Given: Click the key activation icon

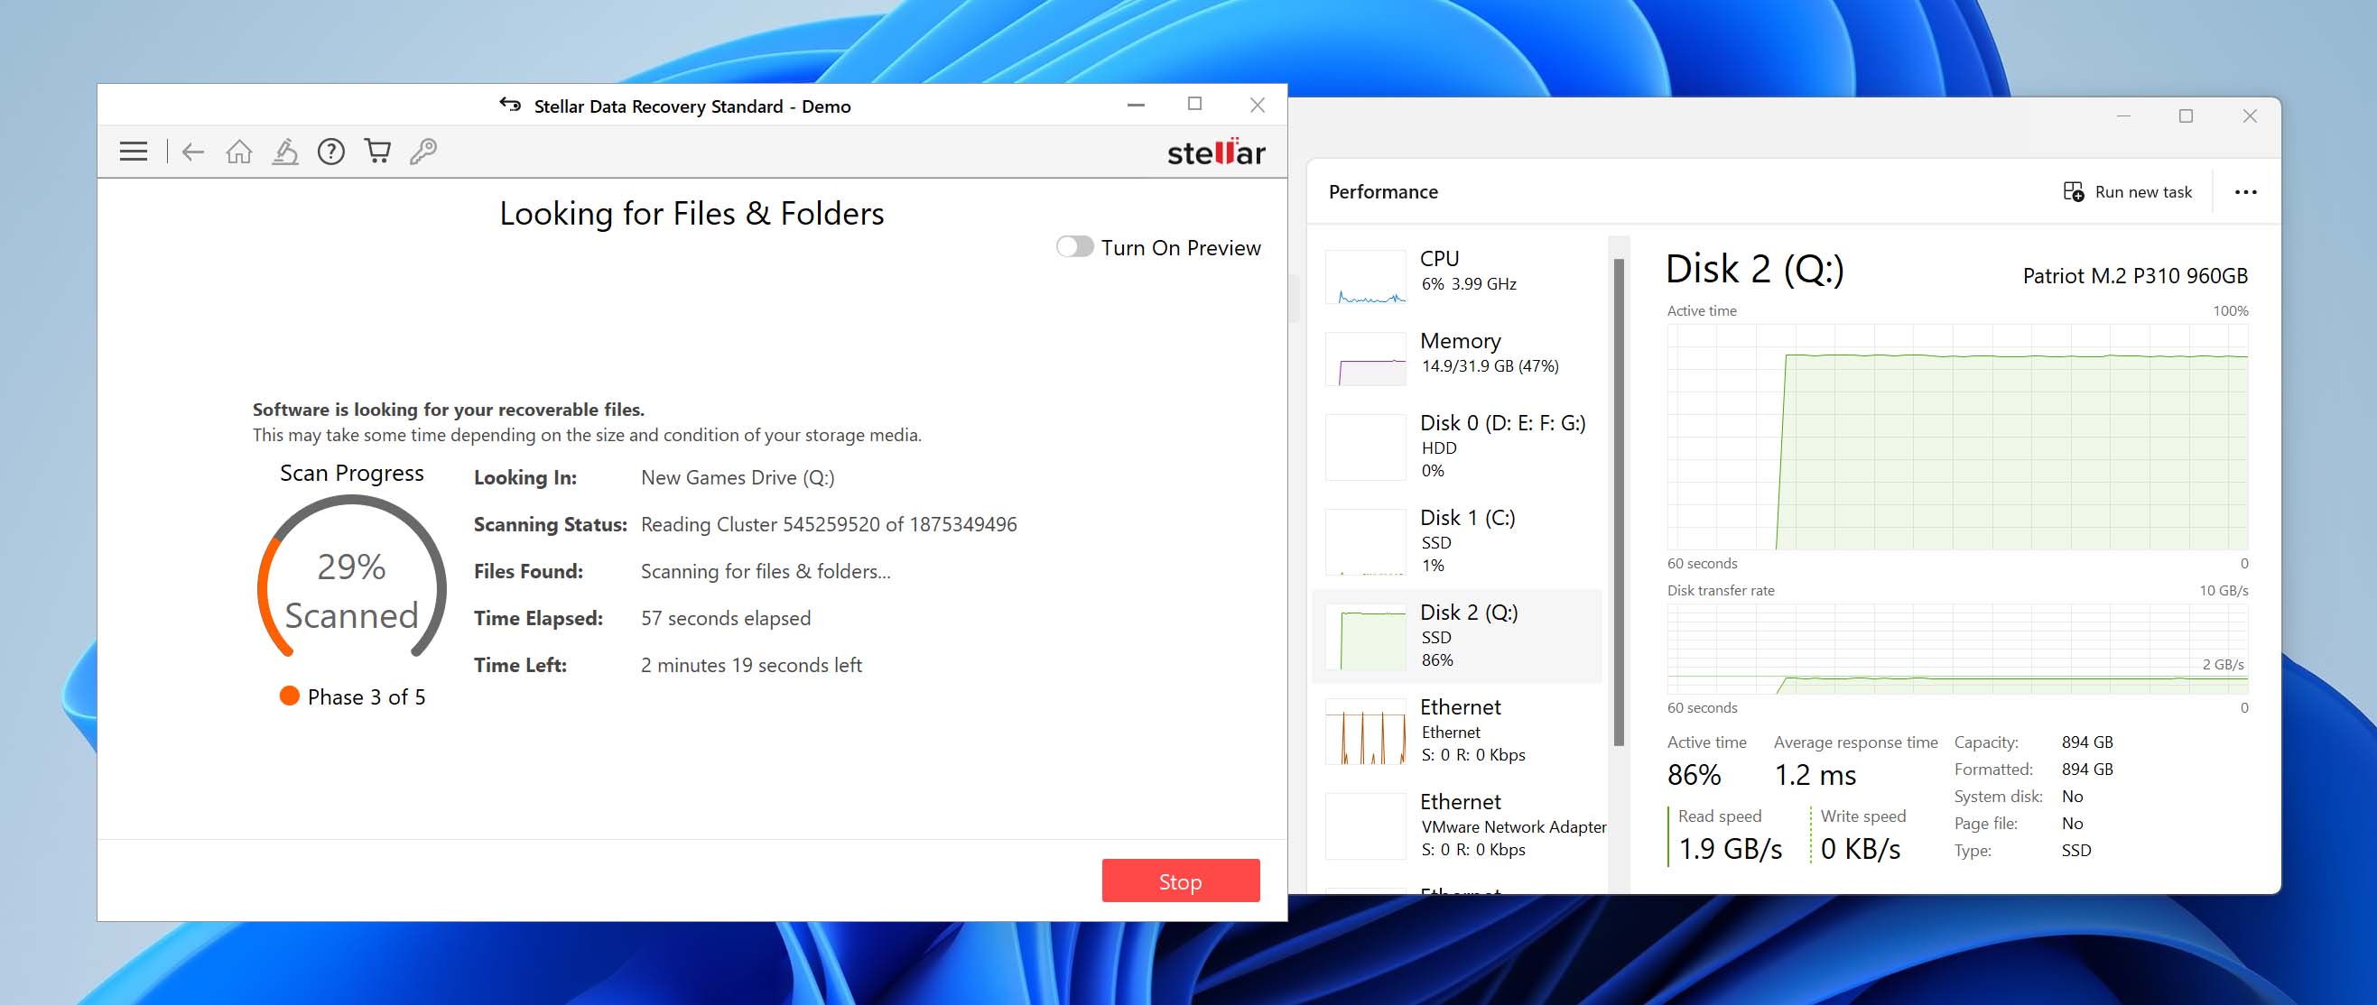Looking at the screenshot, I should tap(423, 152).
